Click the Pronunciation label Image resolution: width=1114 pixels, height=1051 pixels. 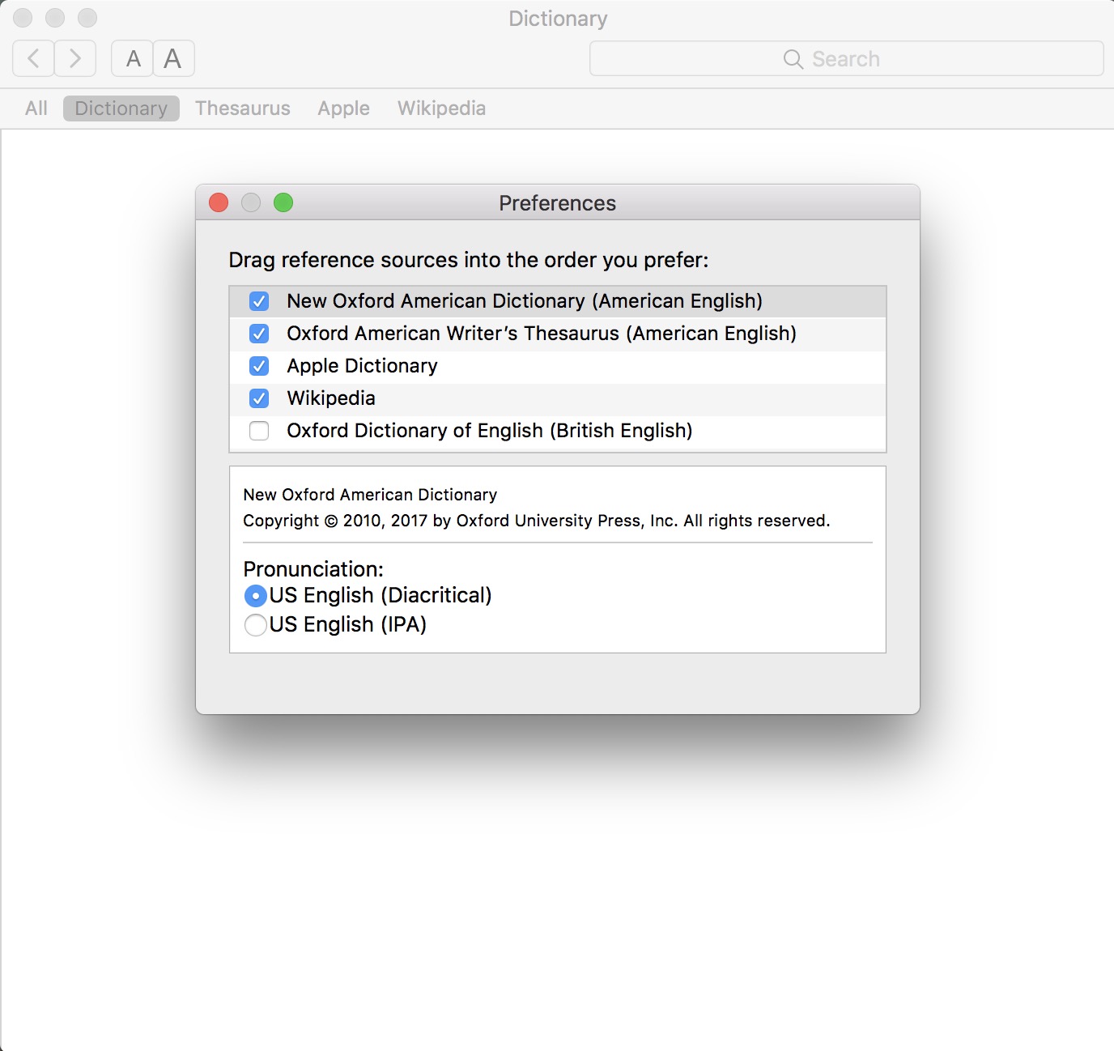coord(313,569)
